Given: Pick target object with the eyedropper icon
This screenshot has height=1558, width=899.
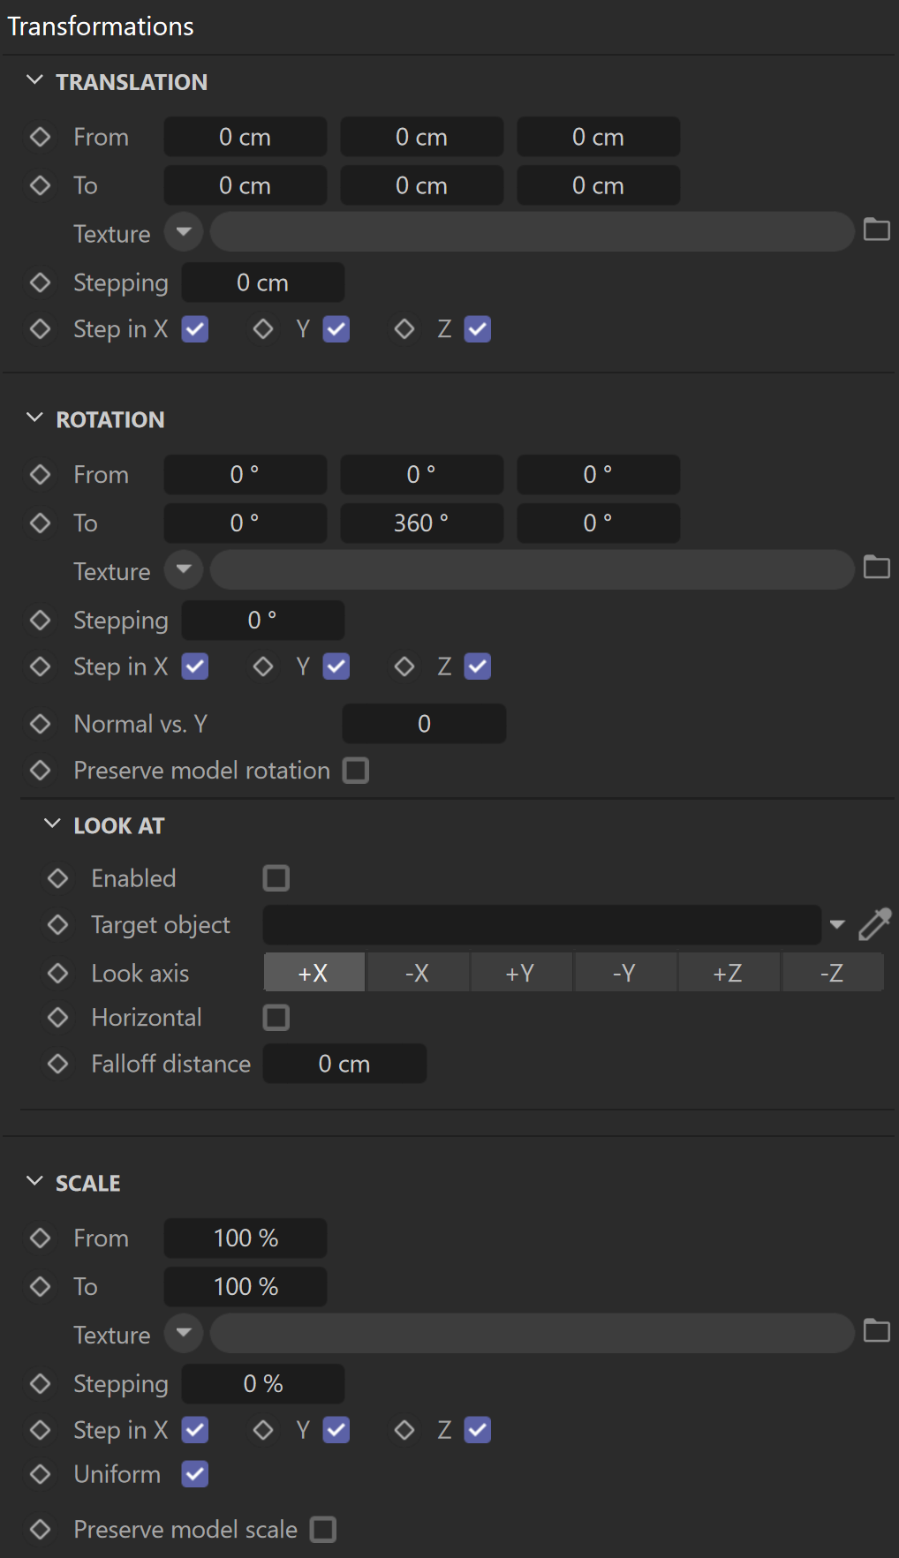Looking at the screenshot, I should [875, 924].
